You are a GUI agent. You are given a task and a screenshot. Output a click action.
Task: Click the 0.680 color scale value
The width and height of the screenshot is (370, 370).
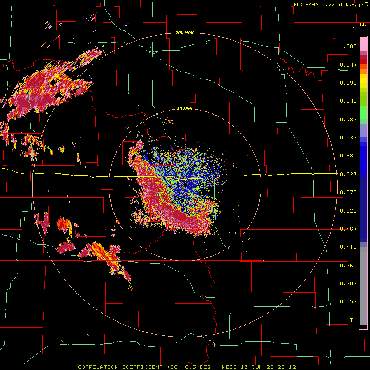pos(348,156)
